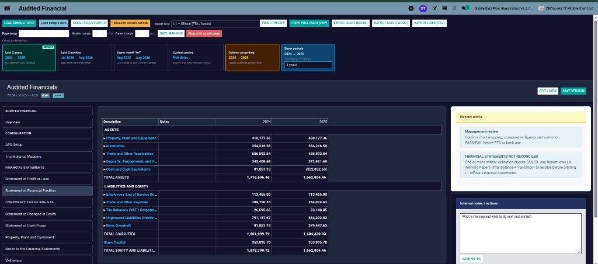
Task: Click the pause circle icon in header
Action: click(411, 8)
